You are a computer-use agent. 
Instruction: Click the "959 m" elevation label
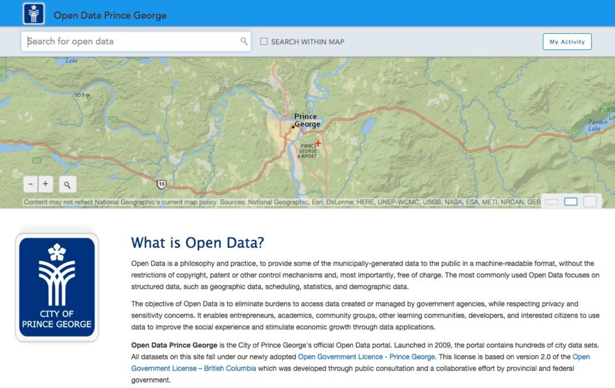coord(83,95)
